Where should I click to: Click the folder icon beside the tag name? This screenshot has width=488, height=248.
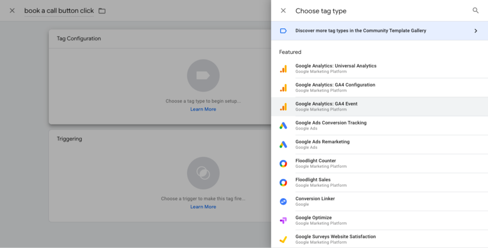(x=102, y=11)
